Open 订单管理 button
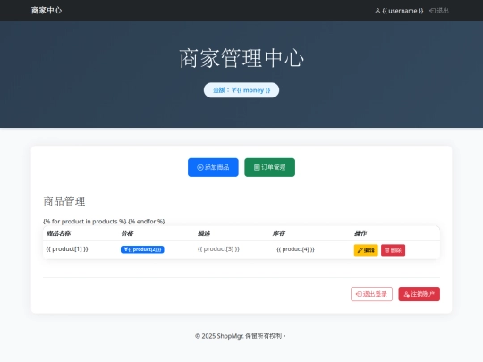 (270, 167)
